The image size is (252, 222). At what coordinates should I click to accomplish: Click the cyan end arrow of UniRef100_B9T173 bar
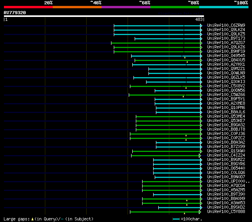click(201, 39)
